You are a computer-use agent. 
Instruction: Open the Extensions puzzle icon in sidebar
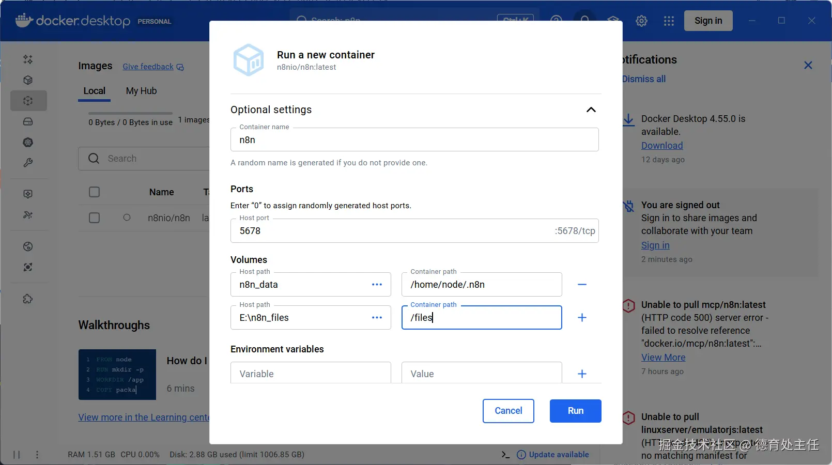(28, 299)
